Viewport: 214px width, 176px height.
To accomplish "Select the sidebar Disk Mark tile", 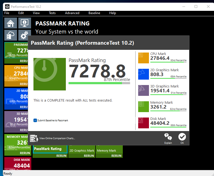I will [18, 164].
